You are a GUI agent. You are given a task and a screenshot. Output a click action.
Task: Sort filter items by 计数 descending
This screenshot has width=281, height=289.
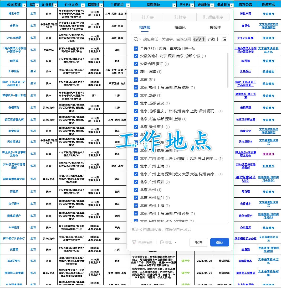pyautogui.click(x=213, y=39)
